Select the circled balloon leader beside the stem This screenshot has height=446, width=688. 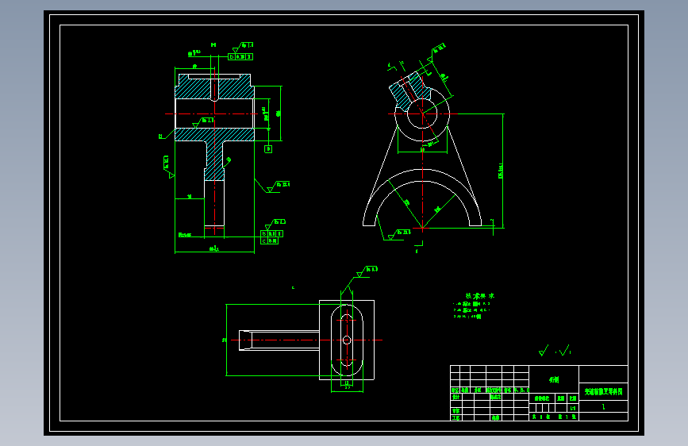coord(228,162)
